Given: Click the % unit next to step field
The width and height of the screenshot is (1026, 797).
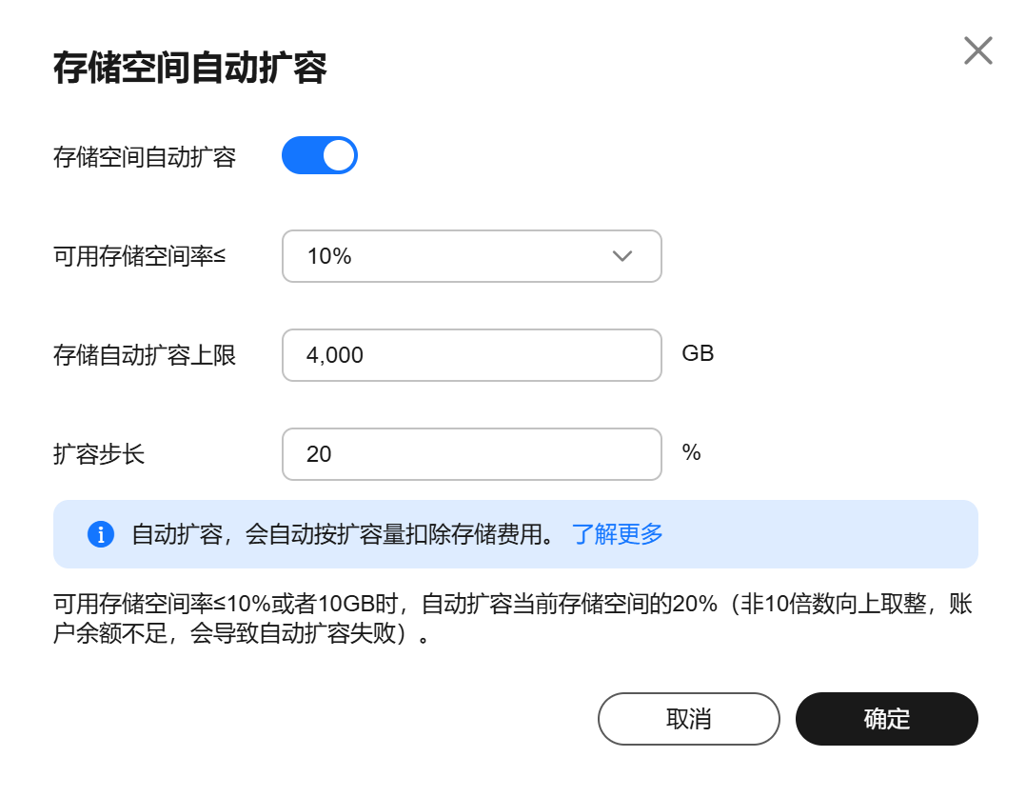Looking at the screenshot, I should pos(692,452).
